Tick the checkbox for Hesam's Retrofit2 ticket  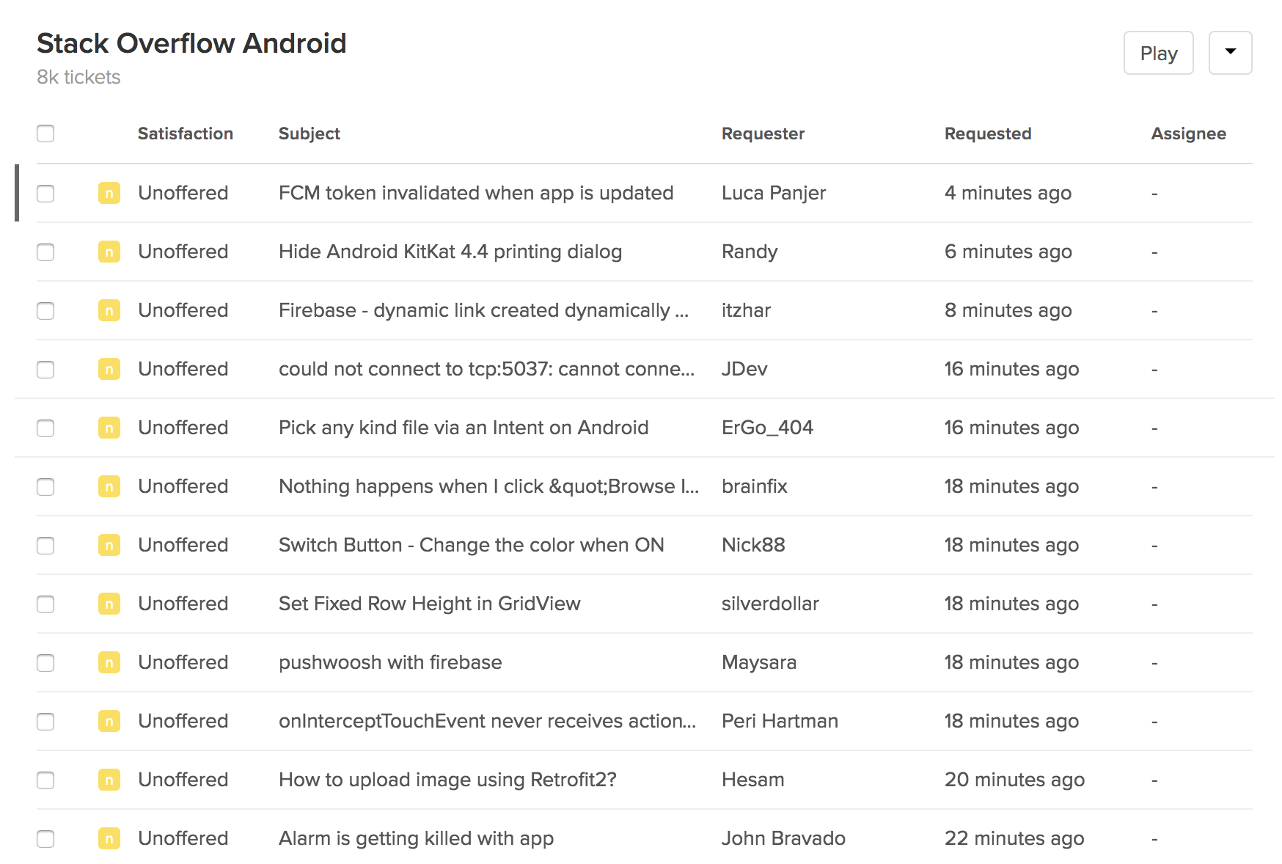point(45,780)
